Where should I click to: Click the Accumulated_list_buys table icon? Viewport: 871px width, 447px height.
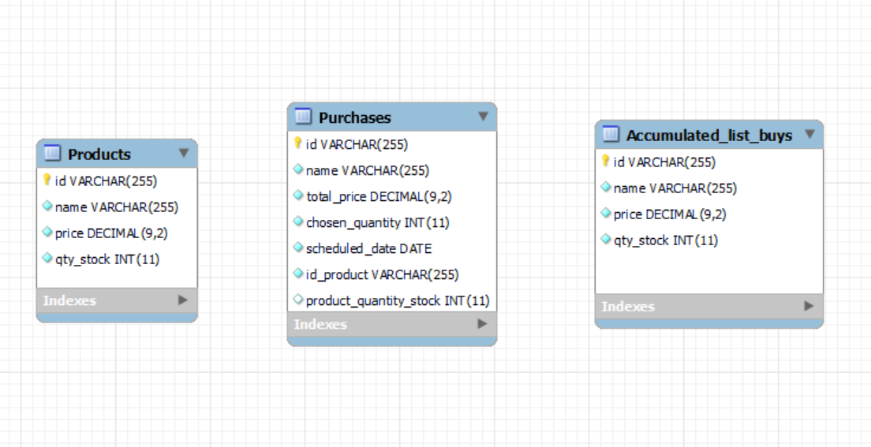[611, 134]
